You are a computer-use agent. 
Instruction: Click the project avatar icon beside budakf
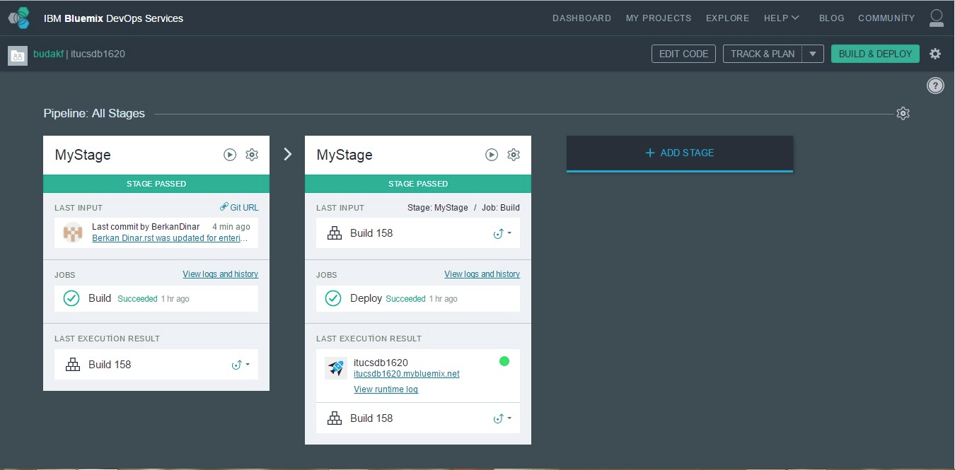(18, 56)
